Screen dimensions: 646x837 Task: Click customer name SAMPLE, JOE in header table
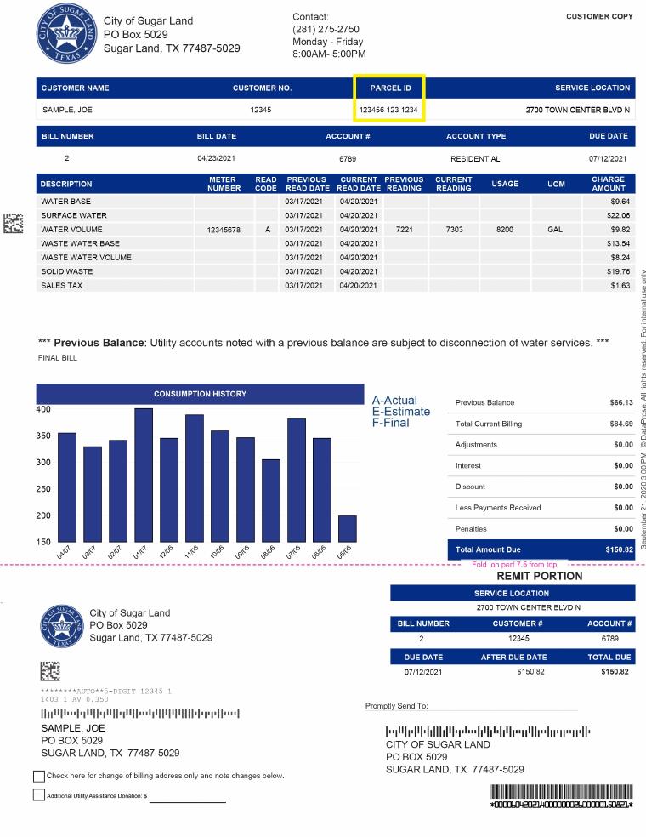(x=67, y=110)
